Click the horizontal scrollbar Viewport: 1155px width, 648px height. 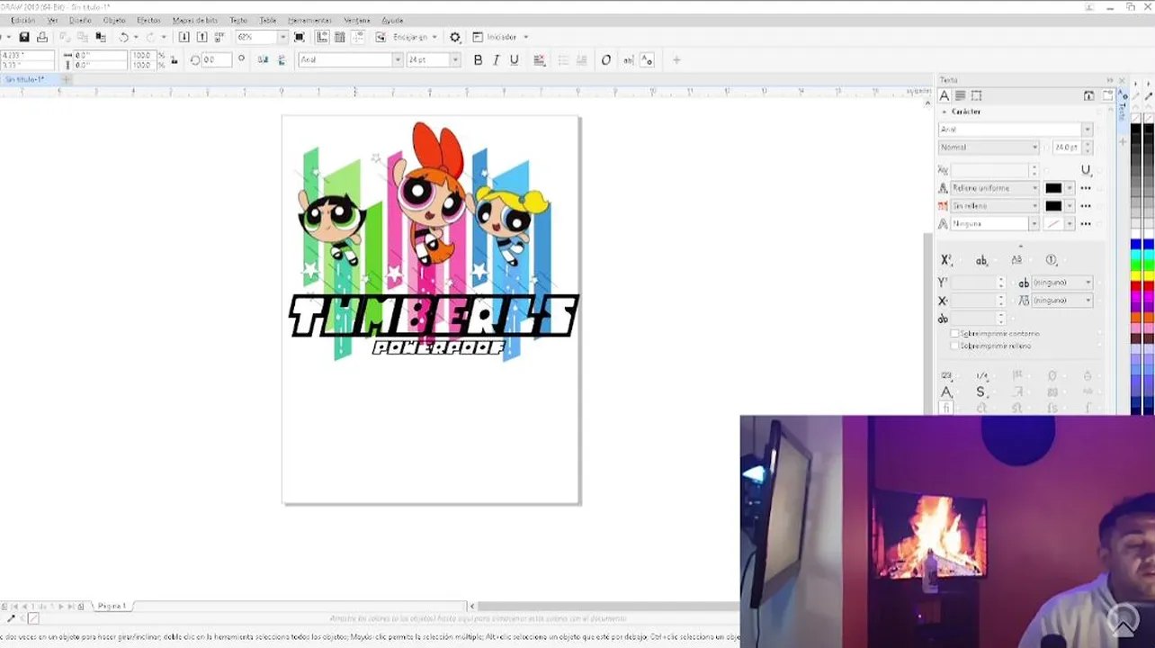coord(608,607)
